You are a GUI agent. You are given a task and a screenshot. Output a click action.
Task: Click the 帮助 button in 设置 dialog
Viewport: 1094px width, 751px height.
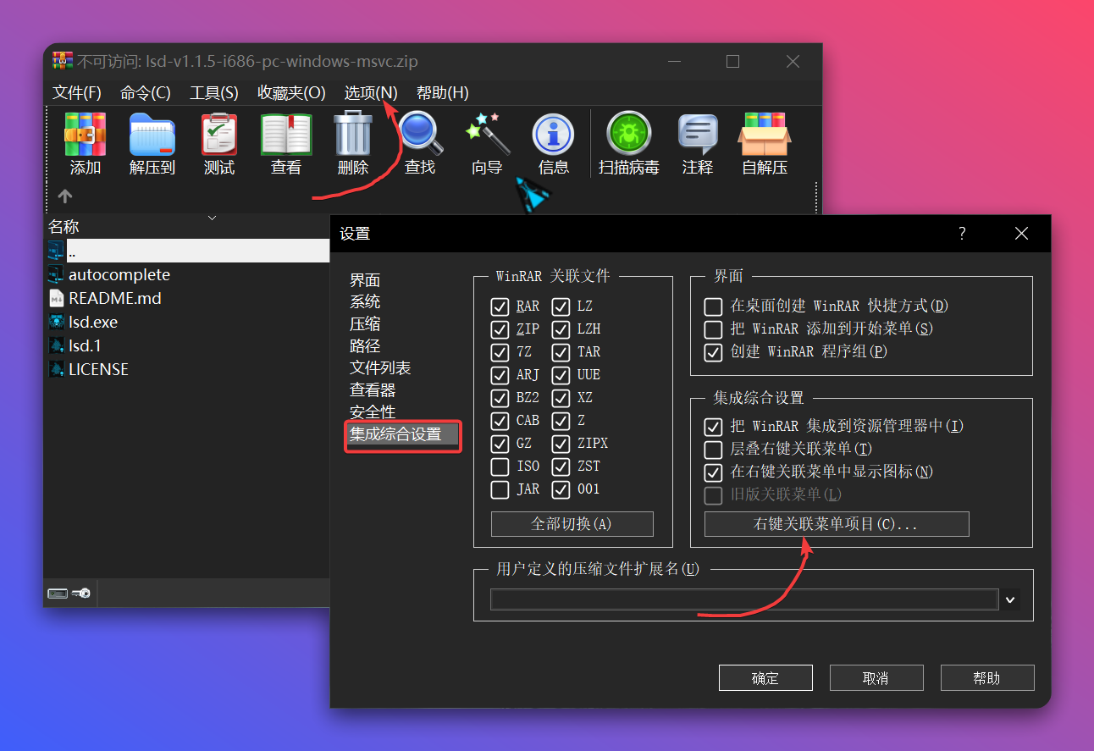(987, 678)
